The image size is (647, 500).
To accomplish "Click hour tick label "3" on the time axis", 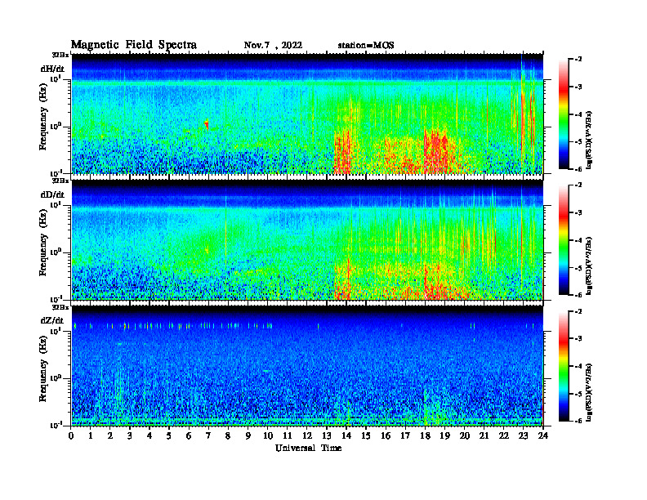I will (130, 435).
